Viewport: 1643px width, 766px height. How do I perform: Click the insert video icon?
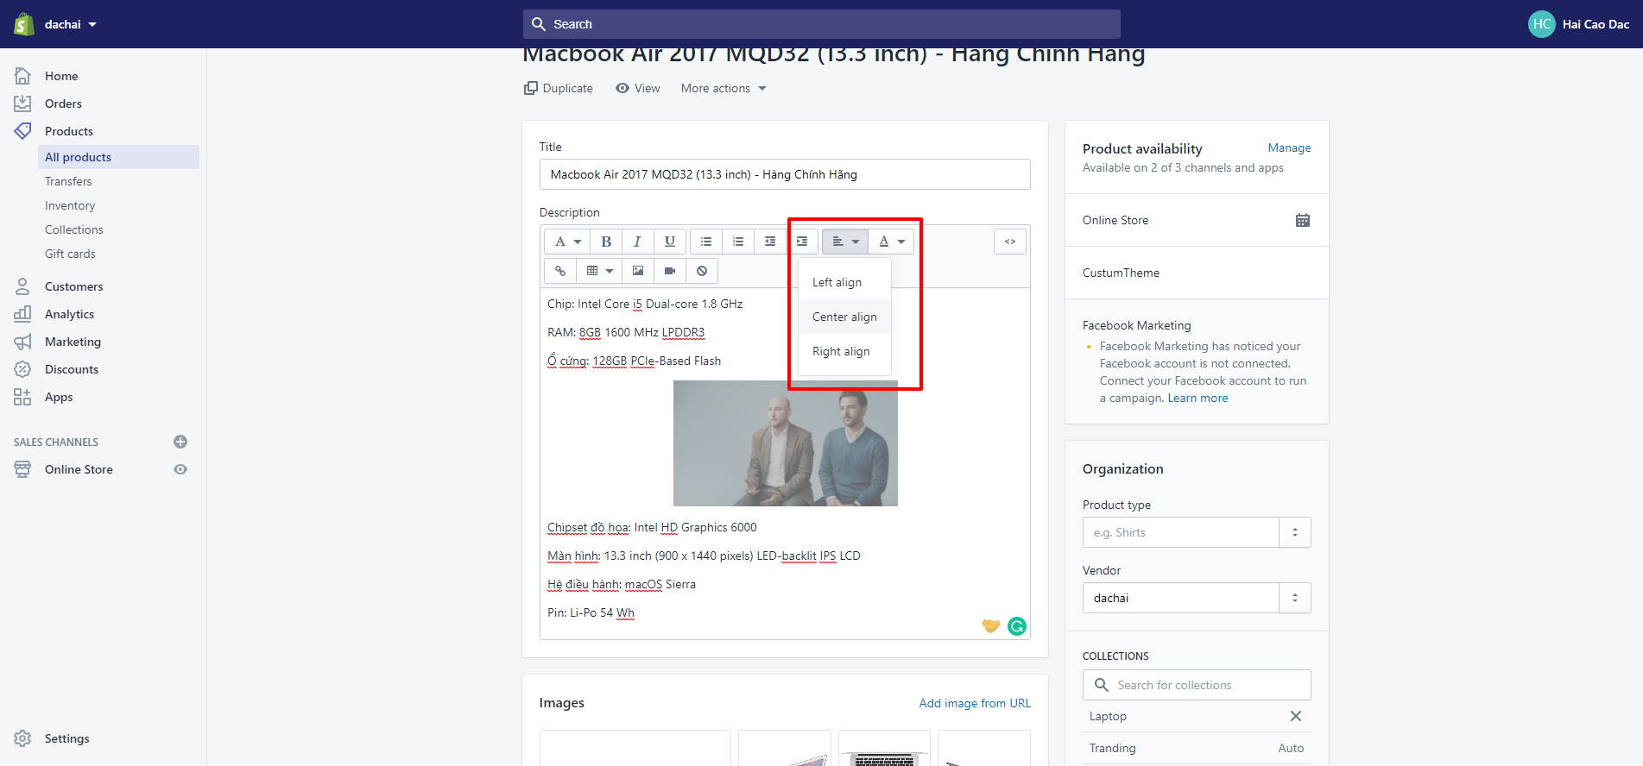(x=670, y=271)
